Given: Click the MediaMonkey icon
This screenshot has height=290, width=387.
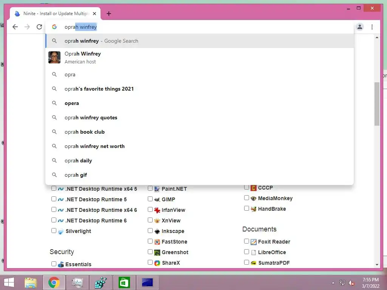Looking at the screenshot, I should click(254, 199).
